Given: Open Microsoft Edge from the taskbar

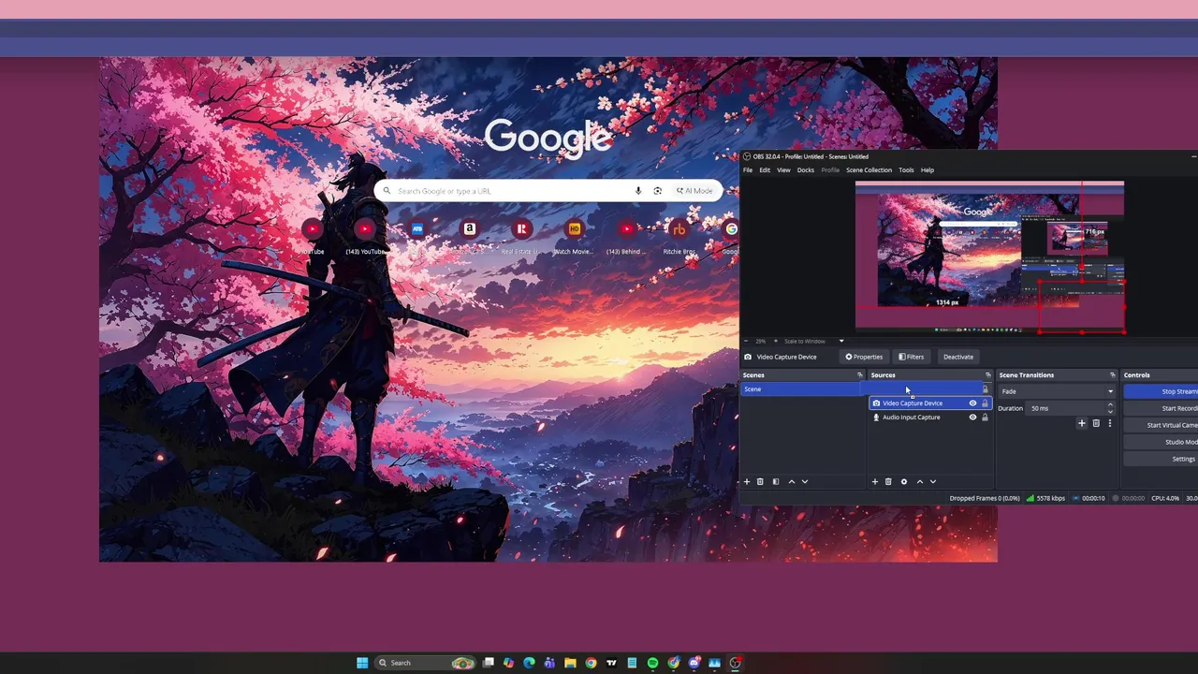Looking at the screenshot, I should (x=529, y=663).
